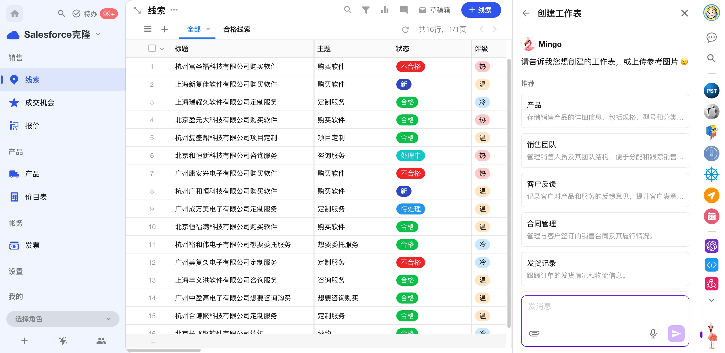Screen dimensions: 725x353
Task: Open the statistics bar chart icon
Action: tap(385, 10)
